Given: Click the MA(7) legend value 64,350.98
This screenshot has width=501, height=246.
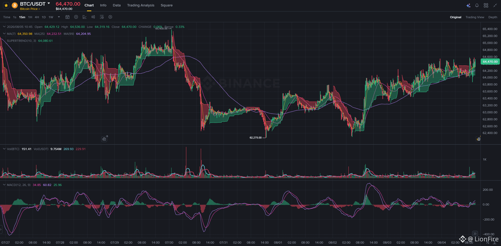Looking at the screenshot, I should point(25,34).
